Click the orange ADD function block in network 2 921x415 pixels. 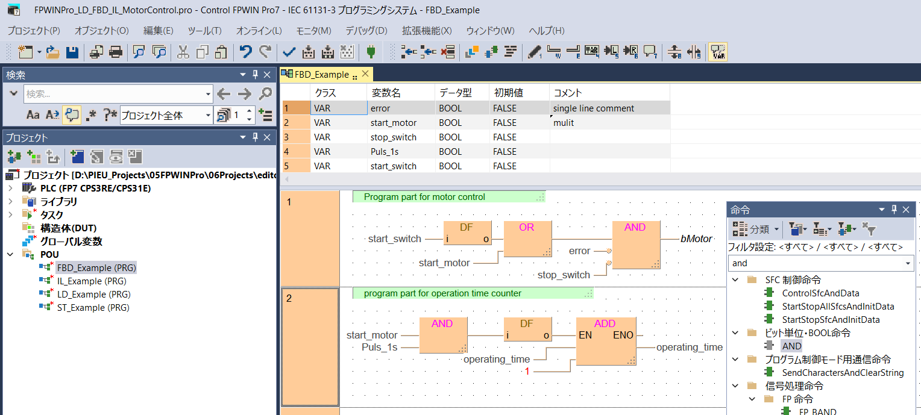tap(605, 341)
